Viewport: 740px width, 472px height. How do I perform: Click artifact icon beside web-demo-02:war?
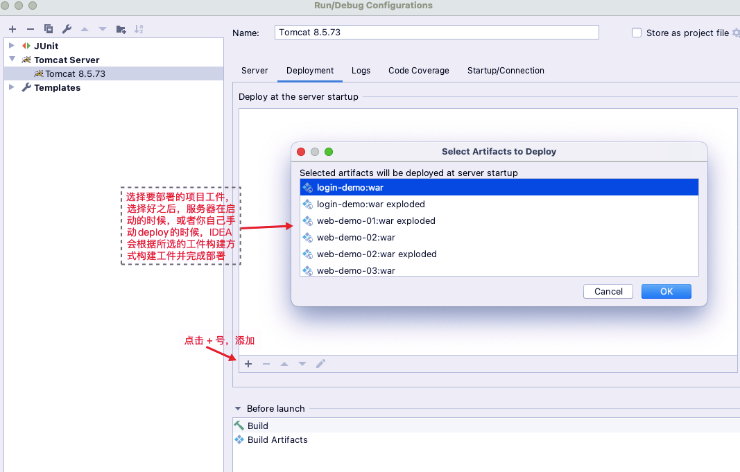[308, 237]
